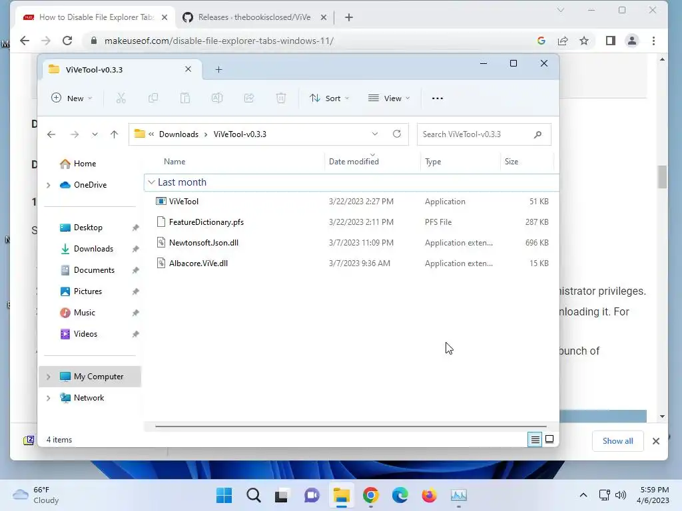Open Pictures quick access folder
This screenshot has width=682, height=511.
pos(81,291)
